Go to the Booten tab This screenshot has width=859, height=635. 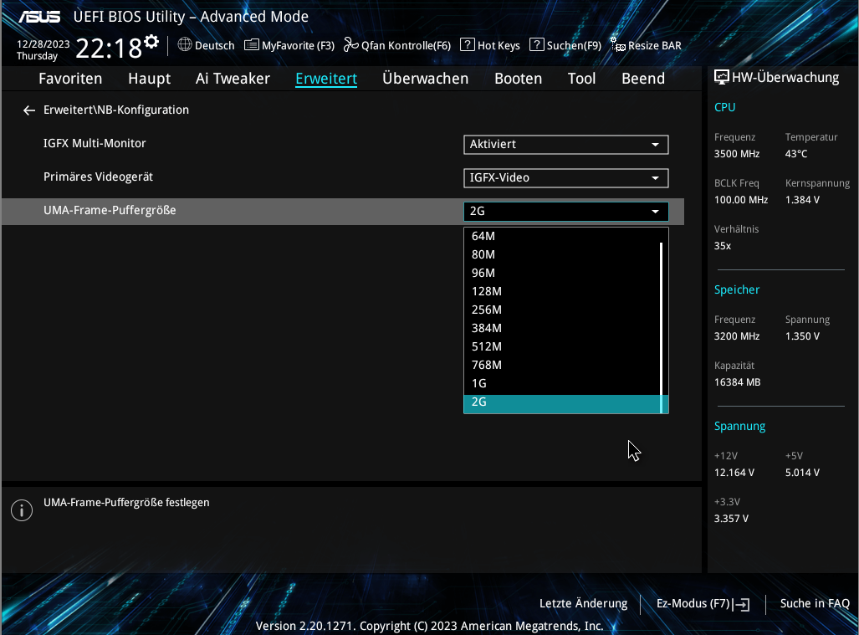(x=518, y=79)
